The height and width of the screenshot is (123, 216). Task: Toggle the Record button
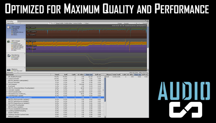click(x=52, y=23)
